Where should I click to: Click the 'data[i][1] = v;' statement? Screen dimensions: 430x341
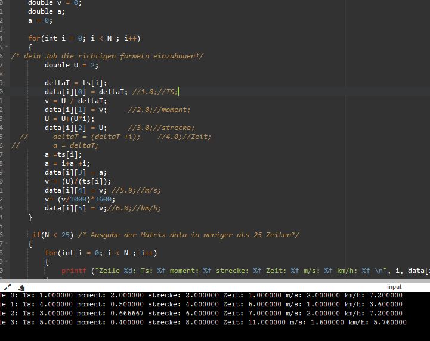pos(76,110)
